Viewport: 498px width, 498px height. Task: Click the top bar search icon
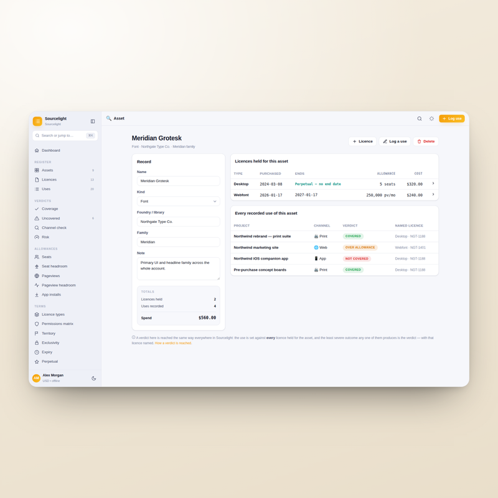[x=420, y=118]
